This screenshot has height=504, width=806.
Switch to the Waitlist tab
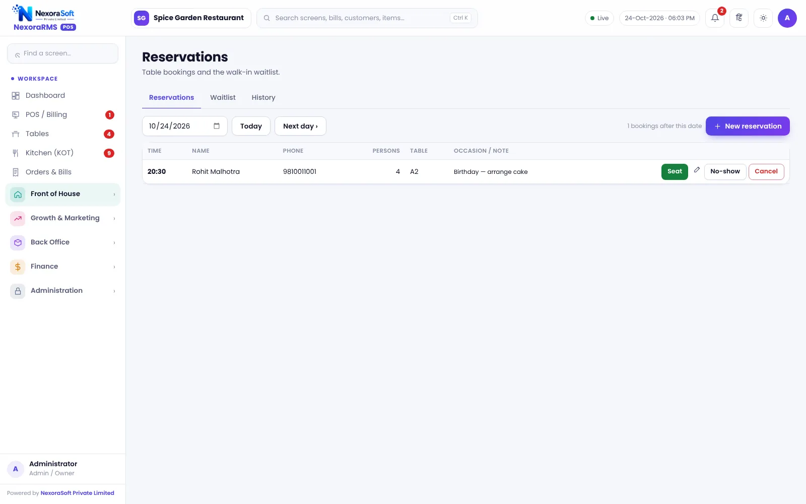click(x=223, y=98)
